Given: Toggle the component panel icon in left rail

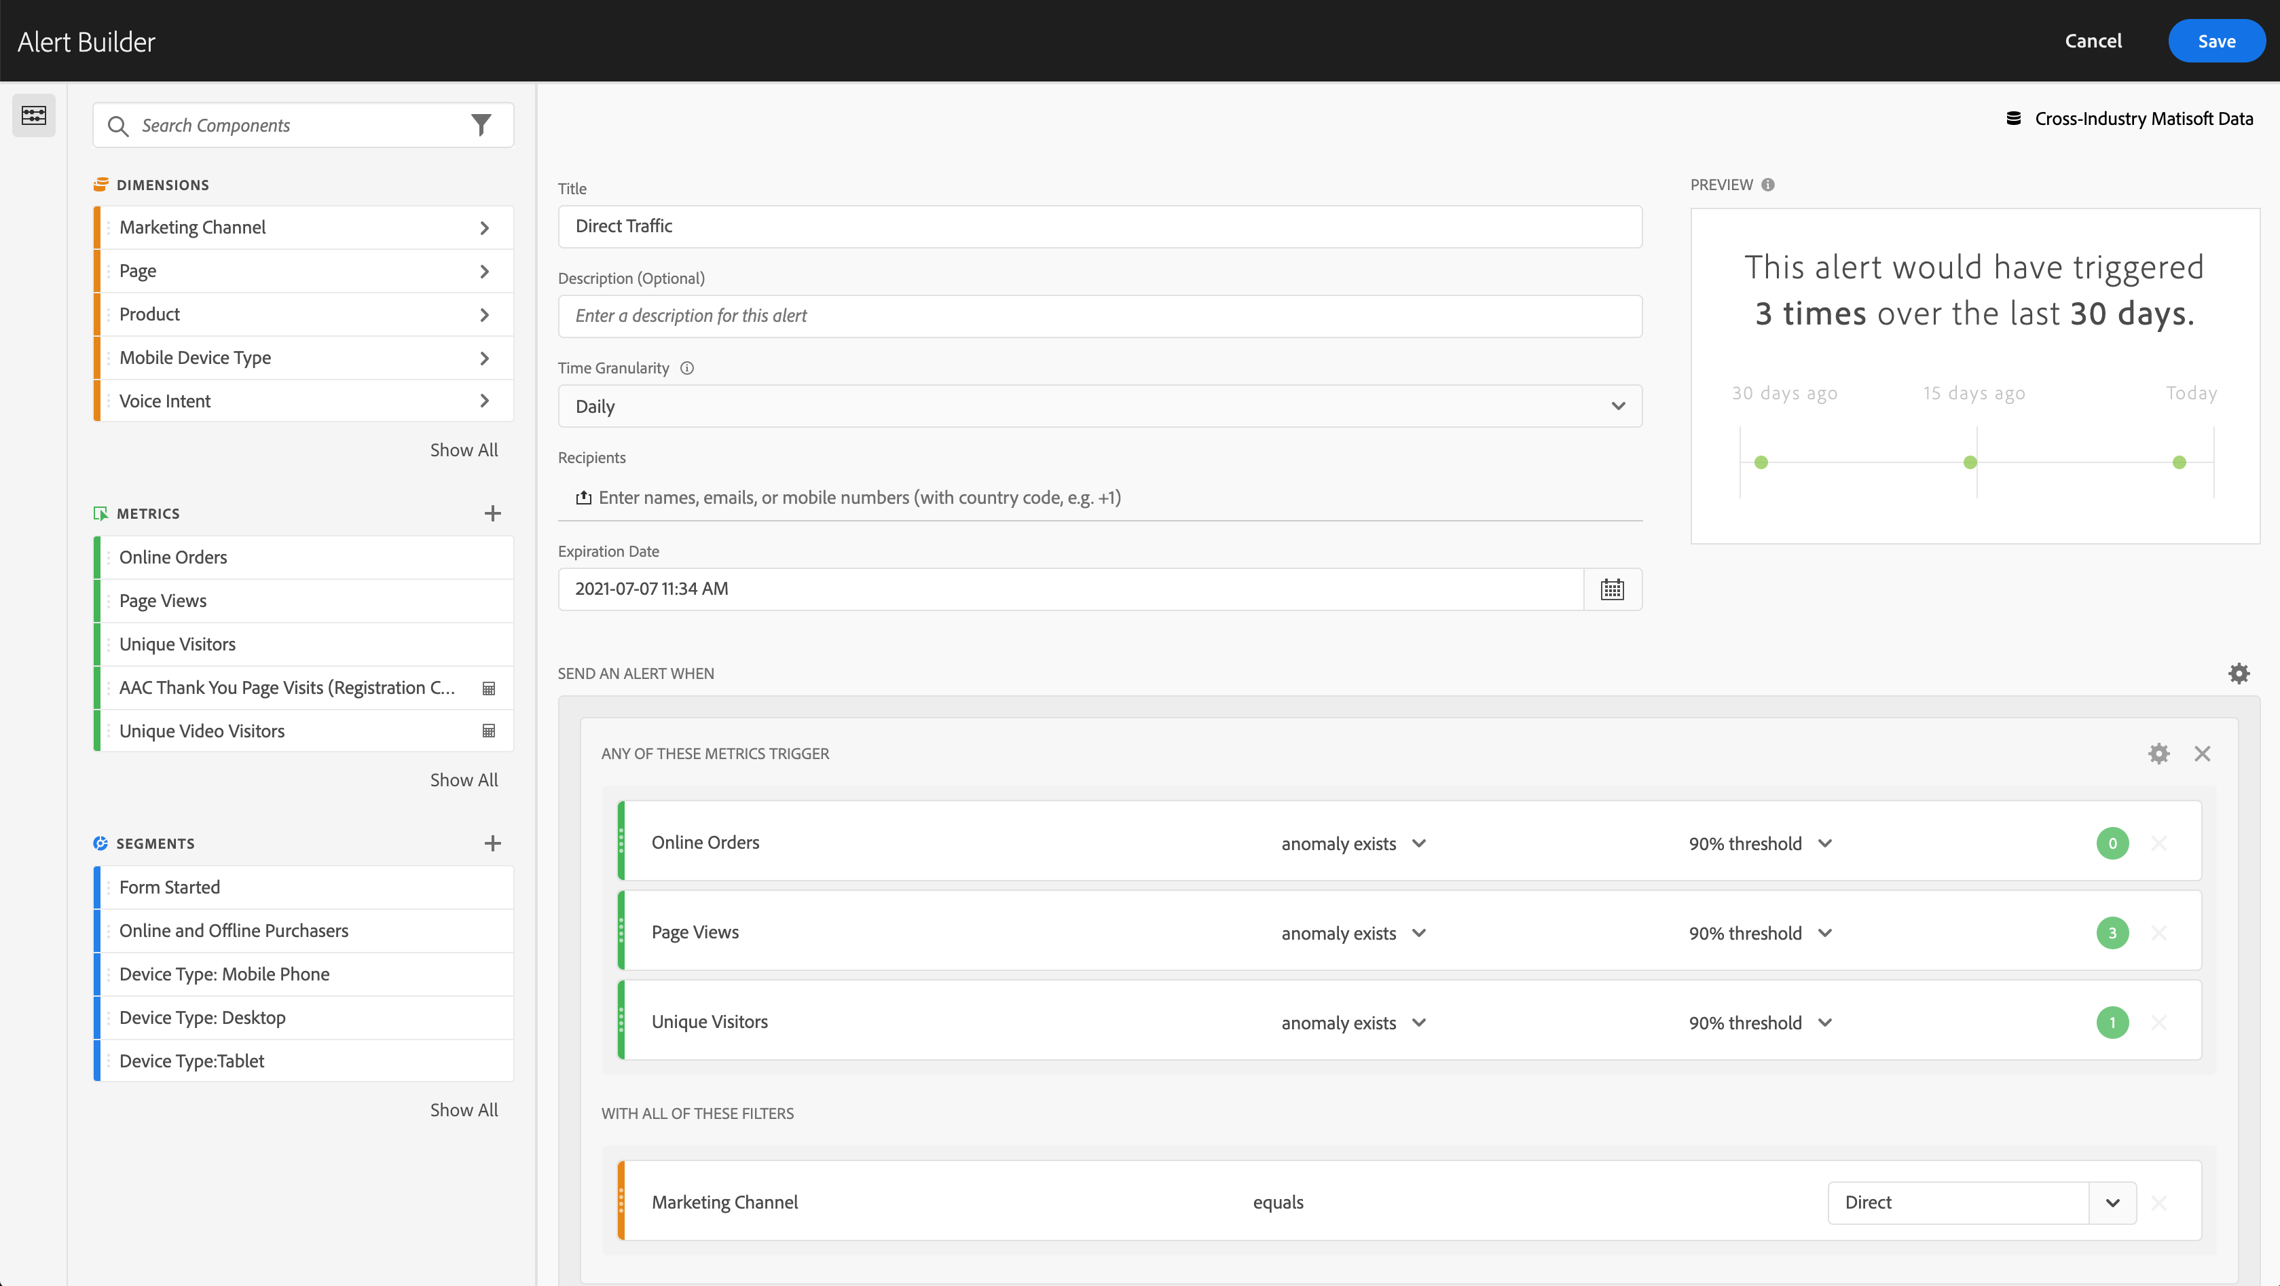Looking at the screenshot, I should pos(34,115).
